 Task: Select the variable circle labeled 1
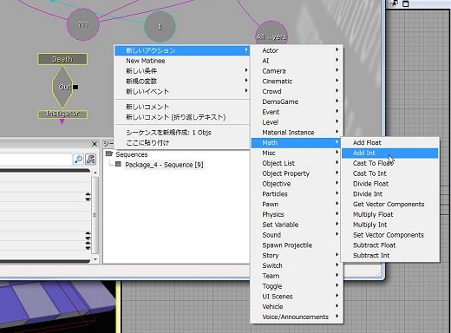point(160,27)
